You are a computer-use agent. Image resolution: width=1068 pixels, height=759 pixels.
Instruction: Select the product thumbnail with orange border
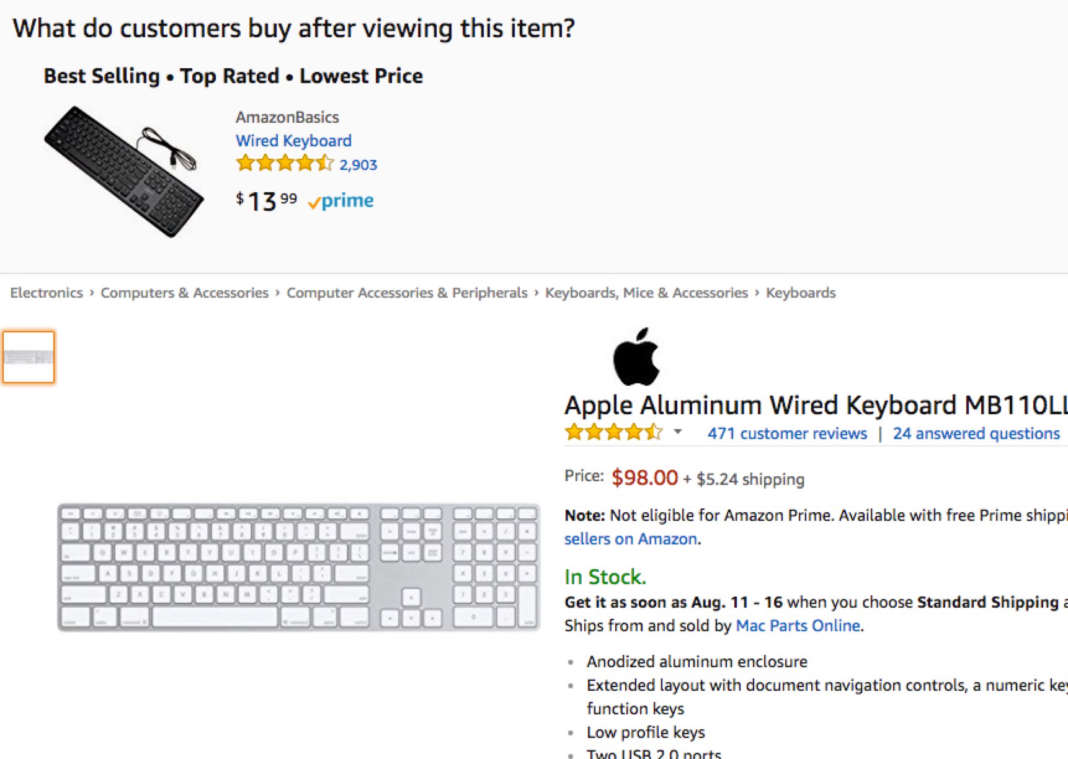coord(29,357)
